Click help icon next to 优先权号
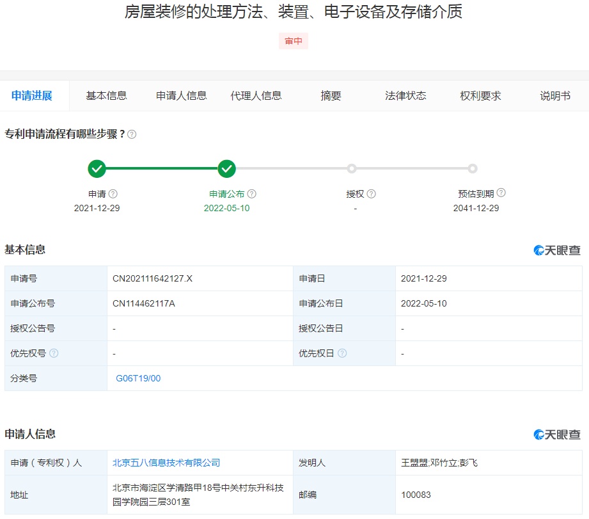Viewport: 589px width, 519px height. [54, 353]
